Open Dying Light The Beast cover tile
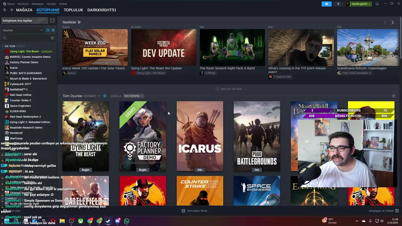The width and height of the screenshot is (402, 226). coord(85,136)
